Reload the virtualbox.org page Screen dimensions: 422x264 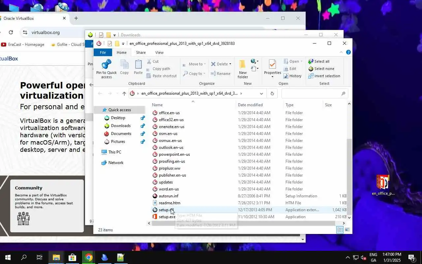[x=11, y=32]
